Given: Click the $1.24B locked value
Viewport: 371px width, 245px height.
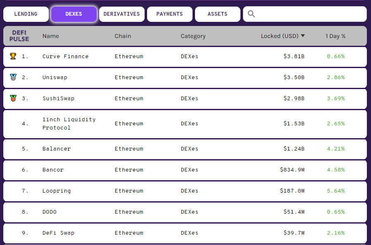Looking at the screenshot, I should tap(294, 149).
